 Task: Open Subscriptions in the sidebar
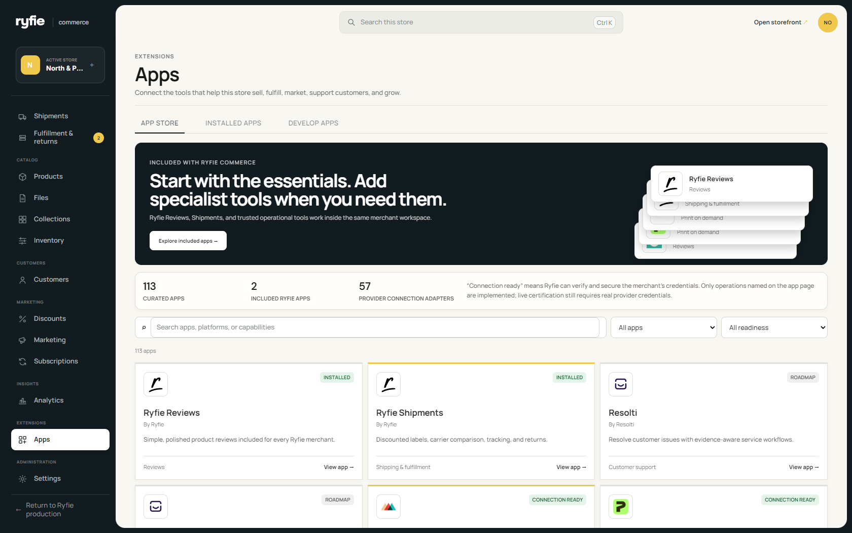coord(60,361)
